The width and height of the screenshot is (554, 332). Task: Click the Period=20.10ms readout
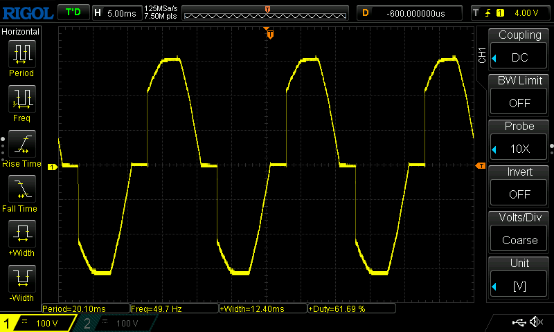point(86,308)
